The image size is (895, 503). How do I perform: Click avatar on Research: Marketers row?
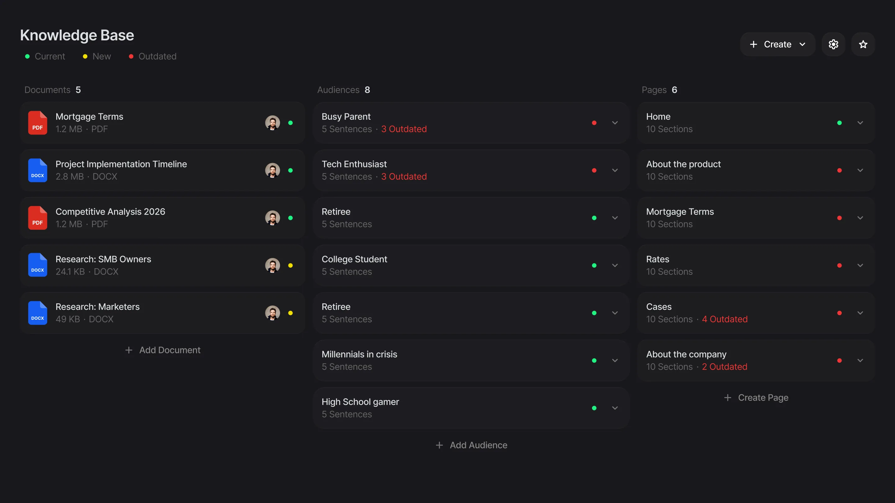[273, 313]
